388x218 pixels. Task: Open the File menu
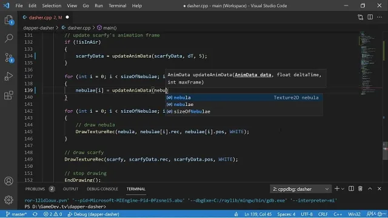click(x=19, y=5)
